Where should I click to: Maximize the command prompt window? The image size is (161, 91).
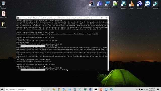click(102, 18)
